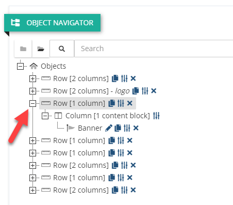Duplicate the bottommost Row [2 columns]
Image resolution: width=233 pixels, height=205 pixels.
115,190
